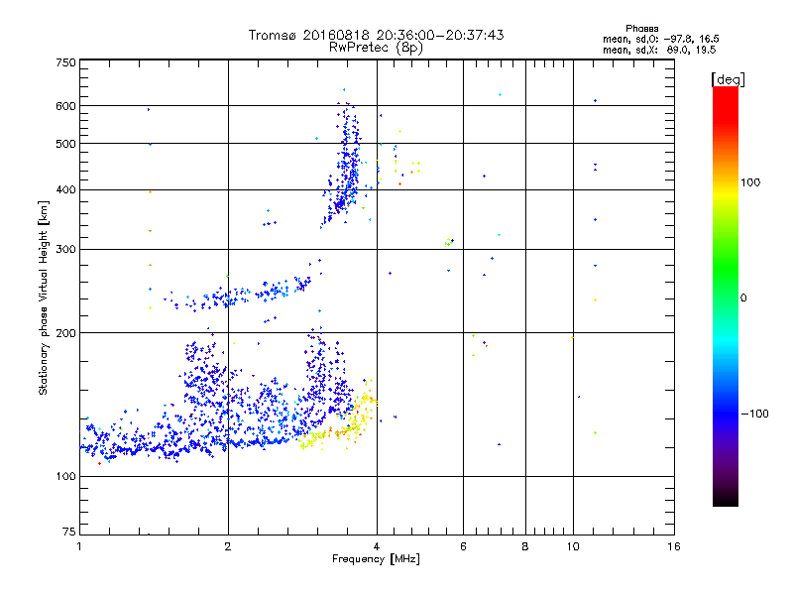The width and height of the screenshot is (793, 595).
Task: Click the y-axis tick label '400'
Action: point(65,190)
